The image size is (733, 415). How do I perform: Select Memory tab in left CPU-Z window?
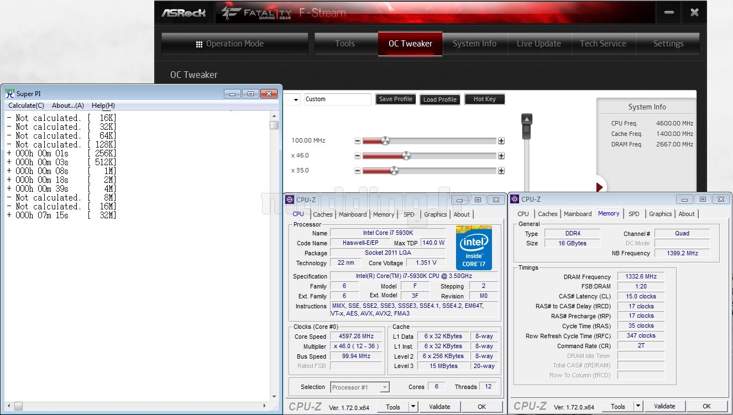pos(384,214)
